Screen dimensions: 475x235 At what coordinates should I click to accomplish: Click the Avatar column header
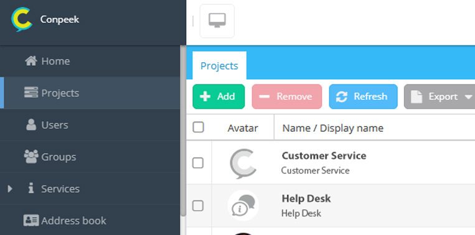pos(243,128)
